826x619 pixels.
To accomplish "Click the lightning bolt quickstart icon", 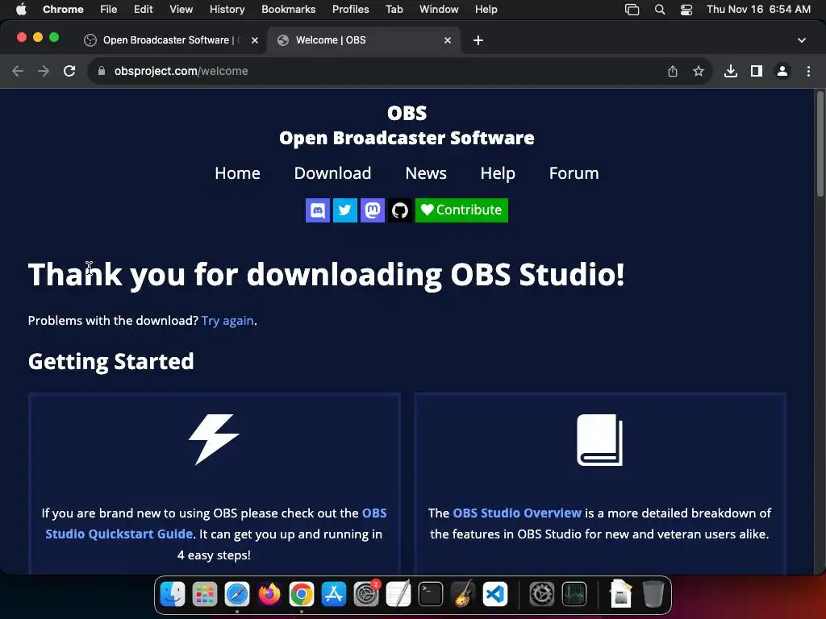I will (214, 439).
